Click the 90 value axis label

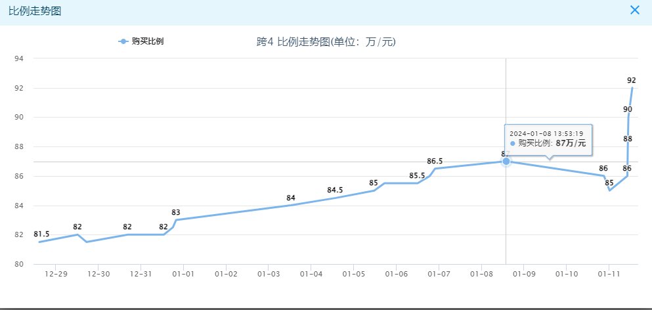coord(20,118)
